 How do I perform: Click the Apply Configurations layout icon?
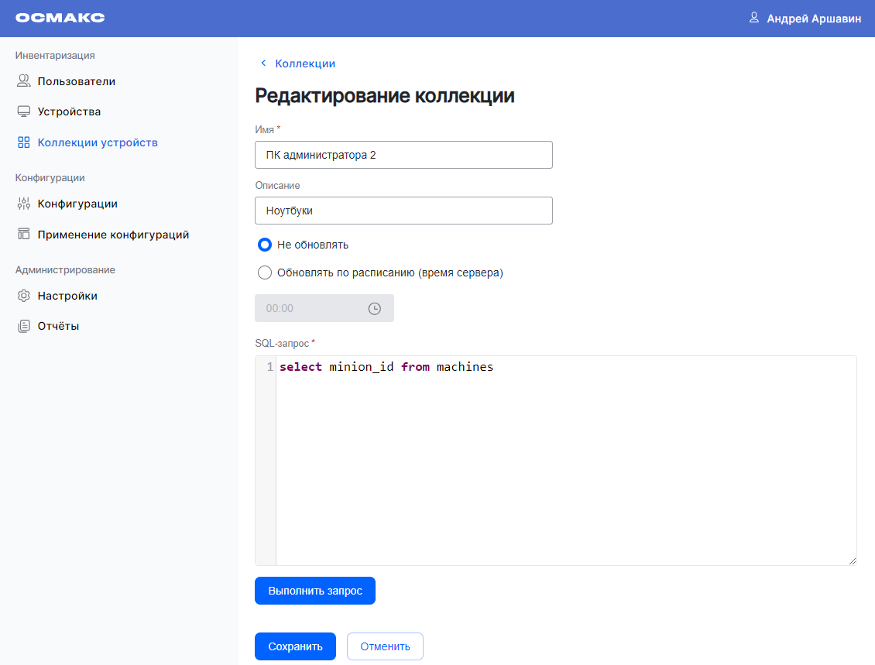tap(23, 235)
